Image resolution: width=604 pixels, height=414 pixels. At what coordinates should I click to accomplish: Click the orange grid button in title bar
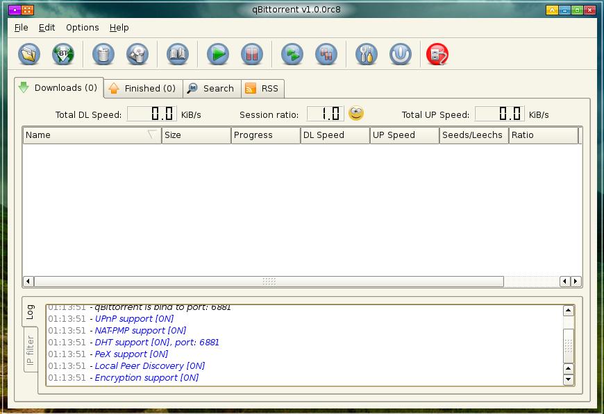click(27, 10)
